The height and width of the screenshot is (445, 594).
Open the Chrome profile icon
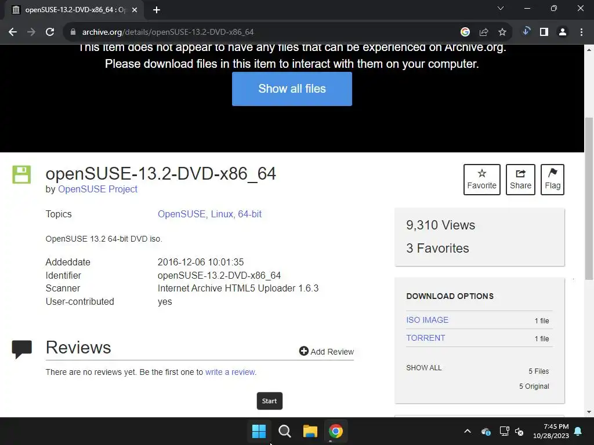click(563, 32)
